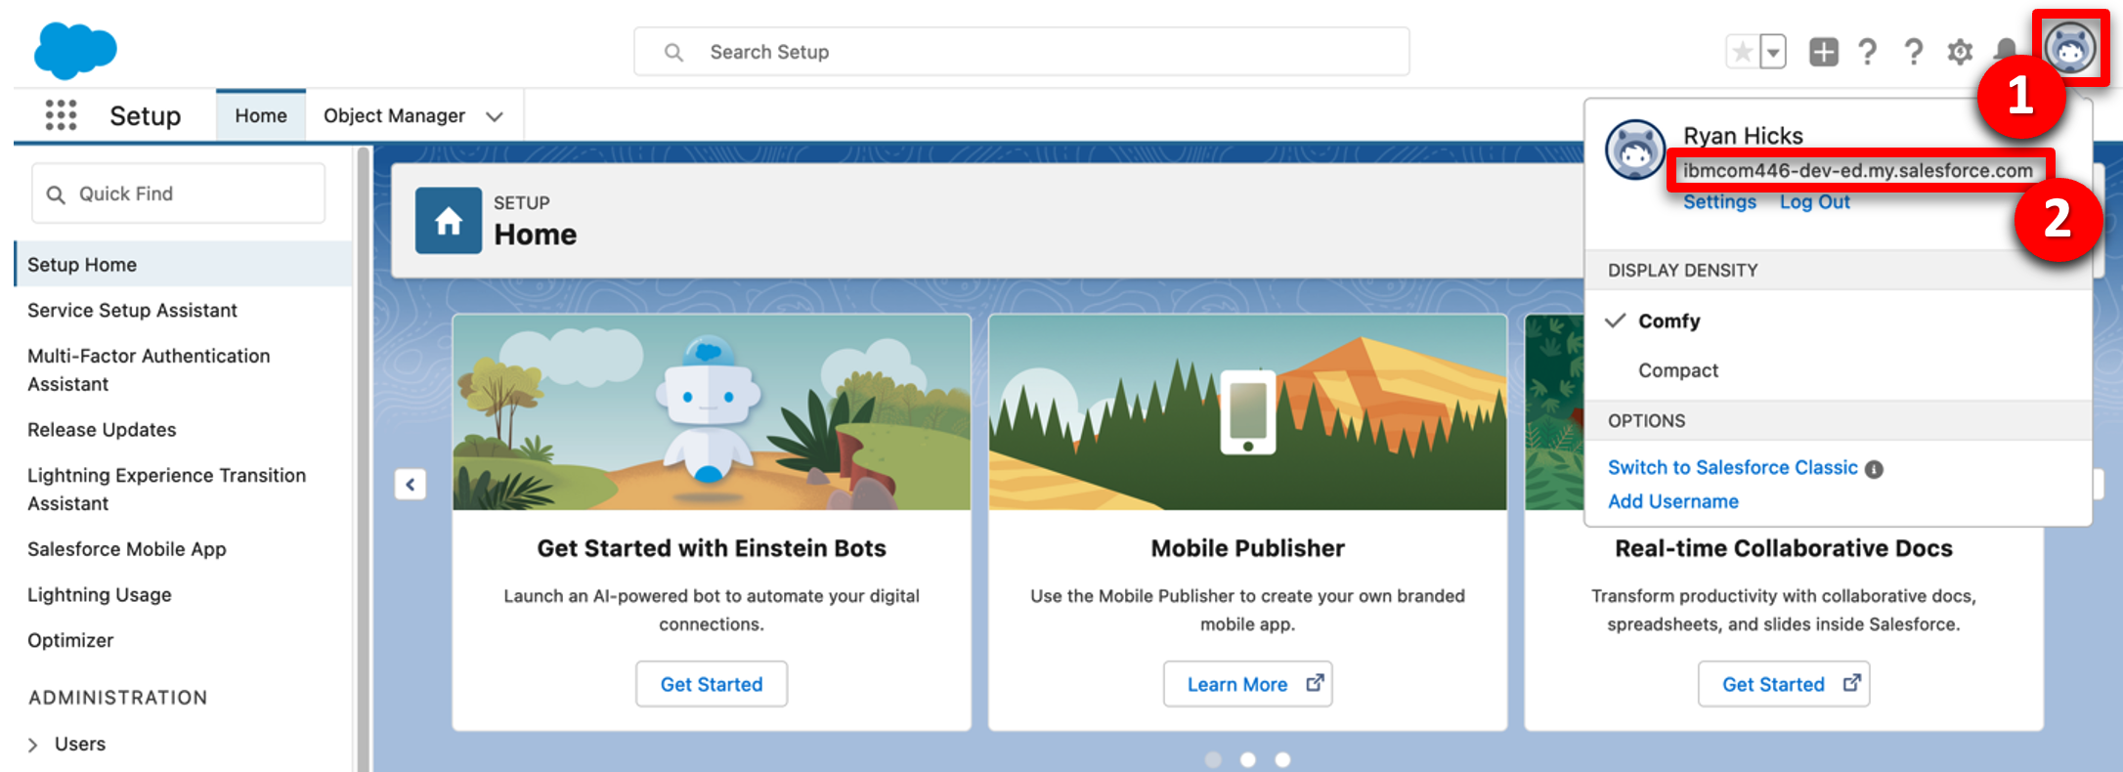This screenshot has height=772, width=2123.
Task: Open Lightning Experience Transition Assistant
Action: point(166,489)
